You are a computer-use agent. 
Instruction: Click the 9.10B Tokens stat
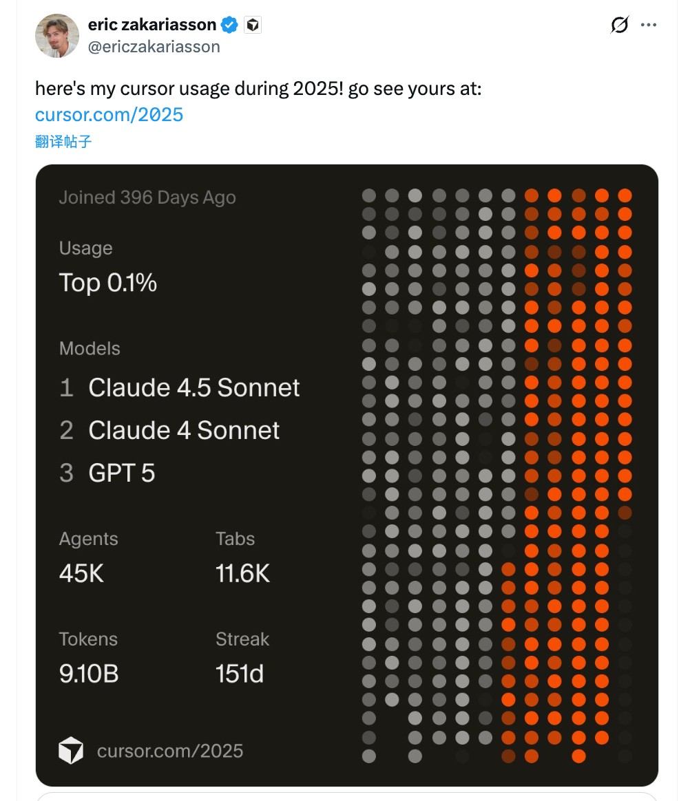89,674
